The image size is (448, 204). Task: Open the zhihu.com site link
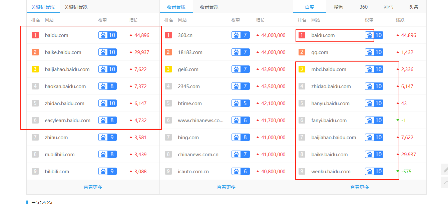(56, 137)
